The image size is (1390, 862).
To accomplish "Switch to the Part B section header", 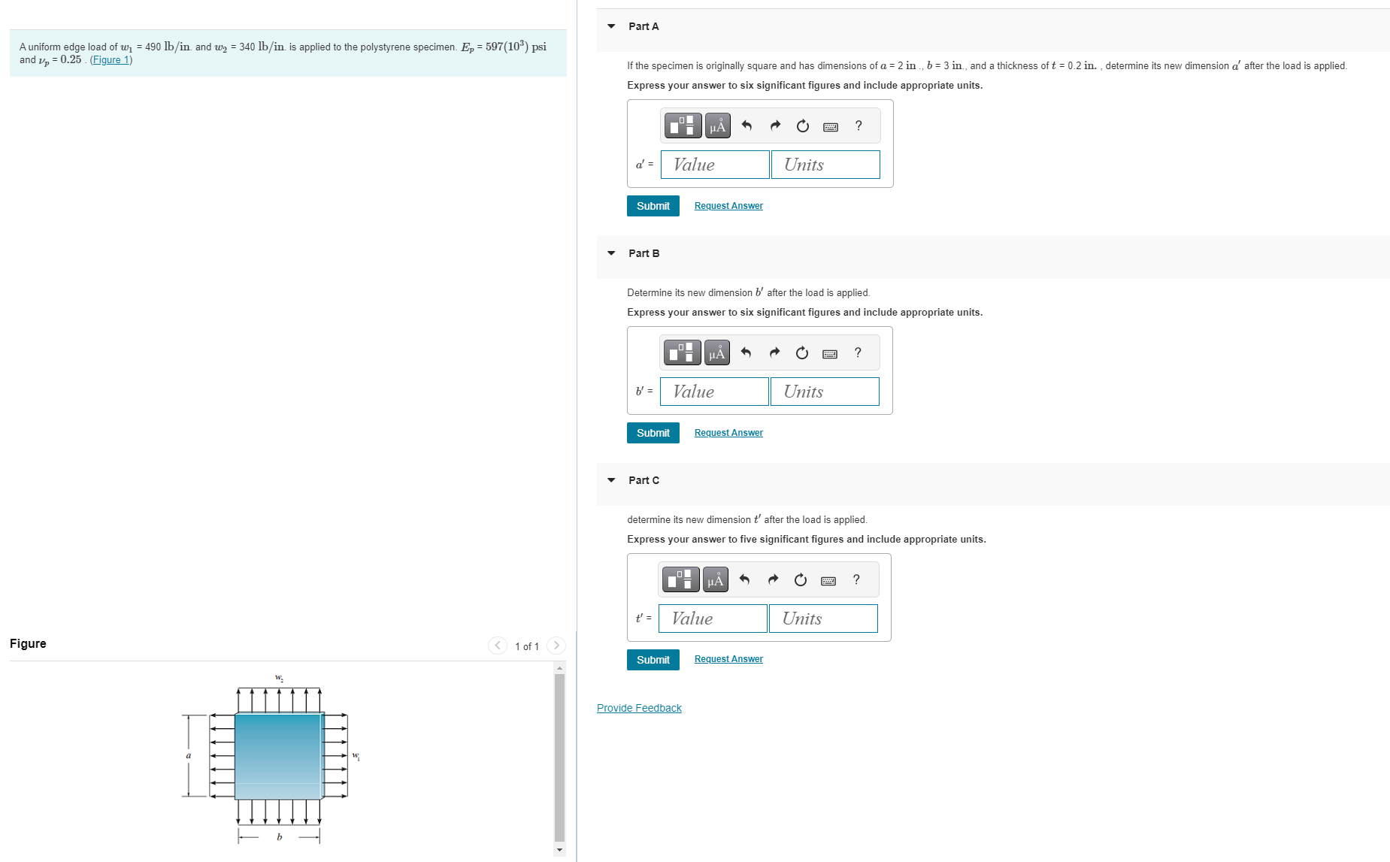I will [x=644, y=253].
